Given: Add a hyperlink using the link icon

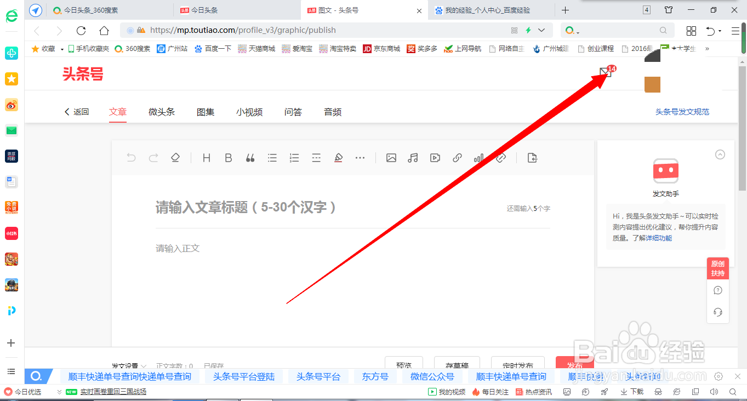Looking at the screenshot, I should tap(457, 158).
